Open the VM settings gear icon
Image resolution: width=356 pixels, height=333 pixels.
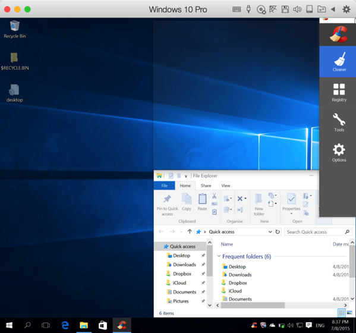click(346, 10)
